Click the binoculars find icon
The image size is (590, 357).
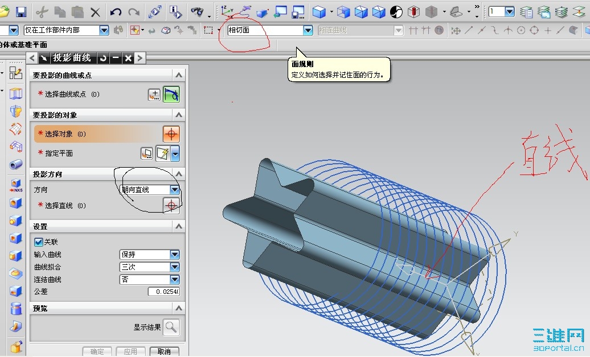pos(197,12)
